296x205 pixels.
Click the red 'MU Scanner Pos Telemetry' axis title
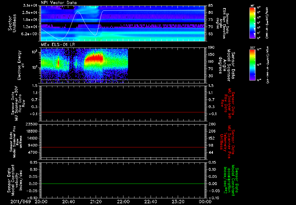[227, 142]
